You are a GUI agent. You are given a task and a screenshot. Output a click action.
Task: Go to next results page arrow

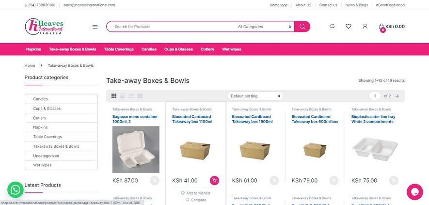tap(397, 96)
